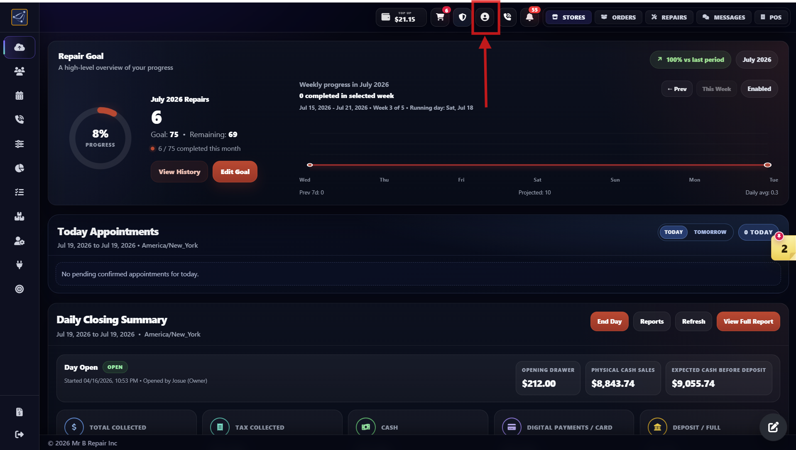
Task: Open the July 2026 period selector
Action: [757, 60]
